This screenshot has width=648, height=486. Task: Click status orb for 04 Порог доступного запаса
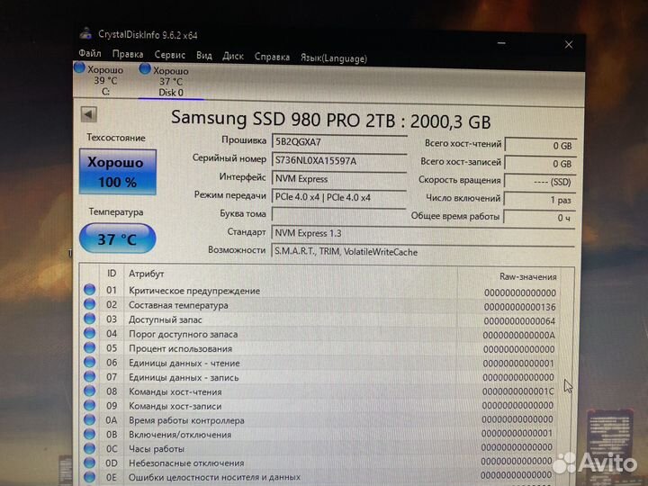[90, 333]
